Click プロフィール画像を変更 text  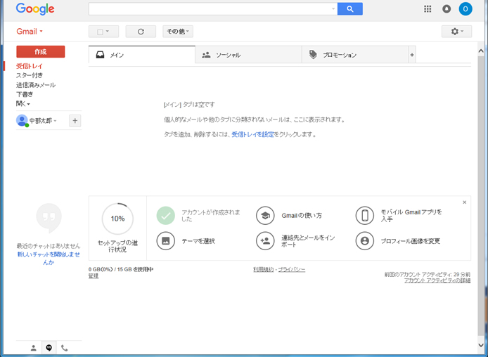411,241
